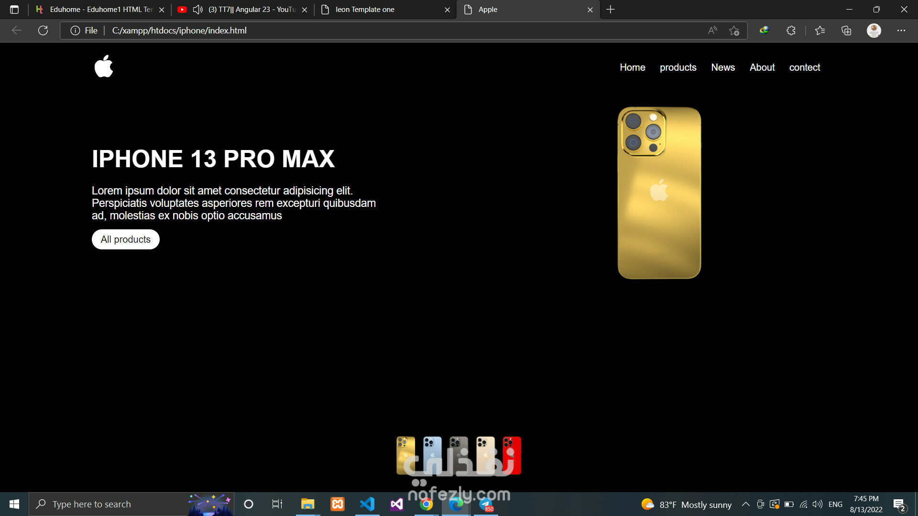Open Collections icon in toolbar
This screenshot has height=516, width=918.
point(846,31)
